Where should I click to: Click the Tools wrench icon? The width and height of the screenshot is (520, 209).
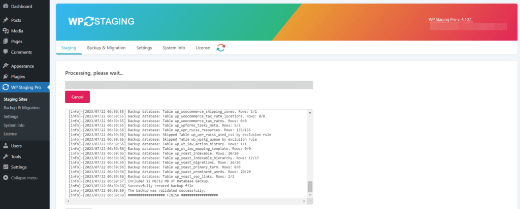click(5, 156)
